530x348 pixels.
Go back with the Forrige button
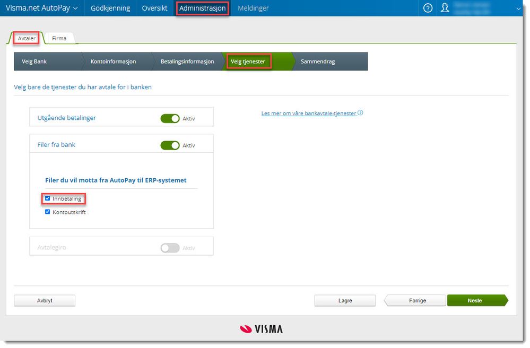click(415, 300)
